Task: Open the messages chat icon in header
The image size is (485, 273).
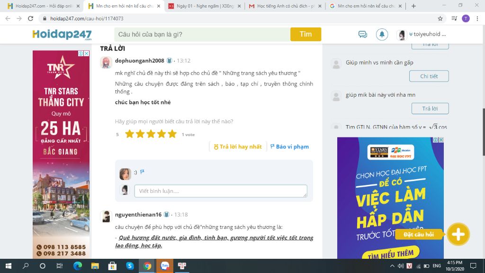Action: pyautogui.click(x=362, y=34)
